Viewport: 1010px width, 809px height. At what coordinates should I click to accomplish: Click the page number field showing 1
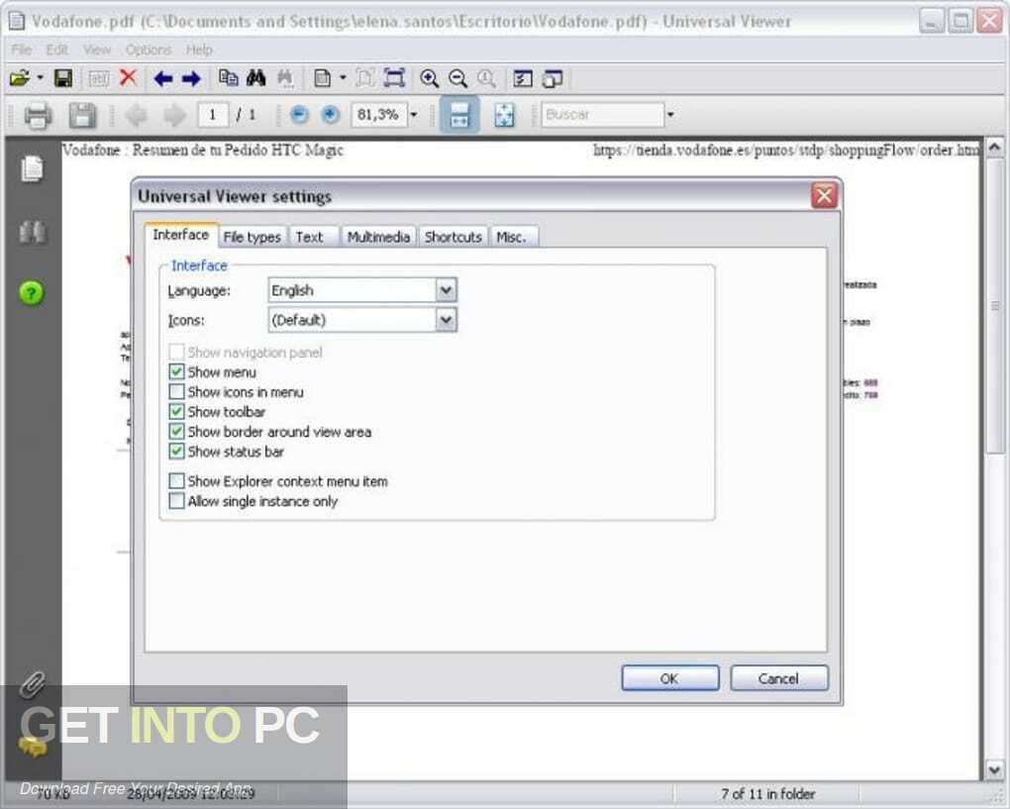pos(213,115)
